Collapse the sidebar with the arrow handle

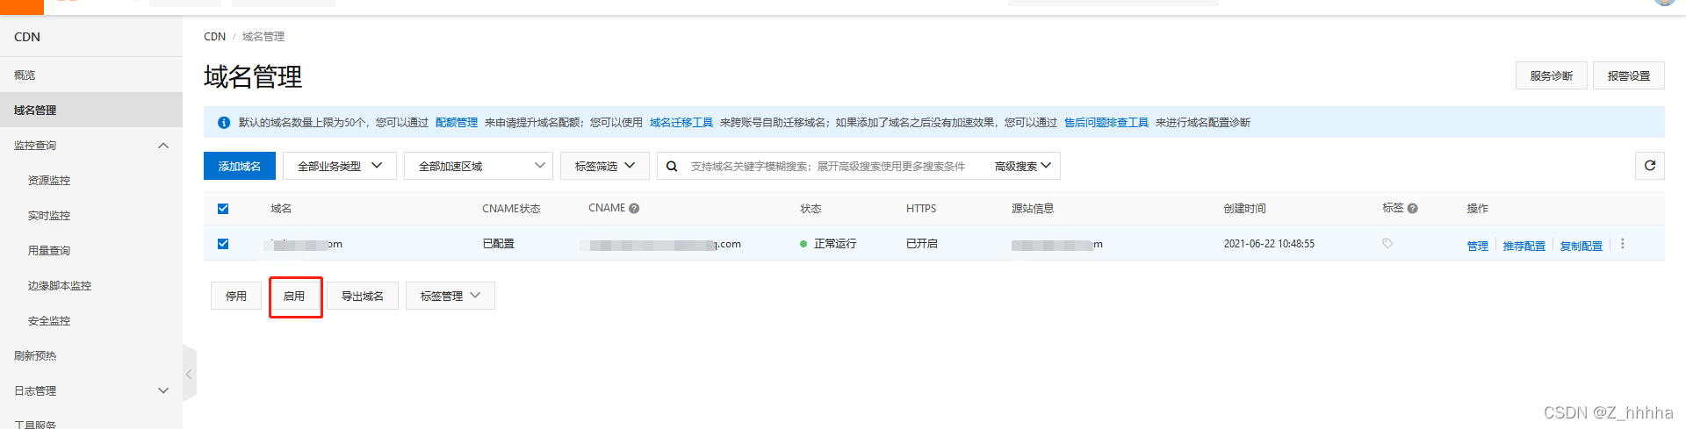click(x=189, y=374)
